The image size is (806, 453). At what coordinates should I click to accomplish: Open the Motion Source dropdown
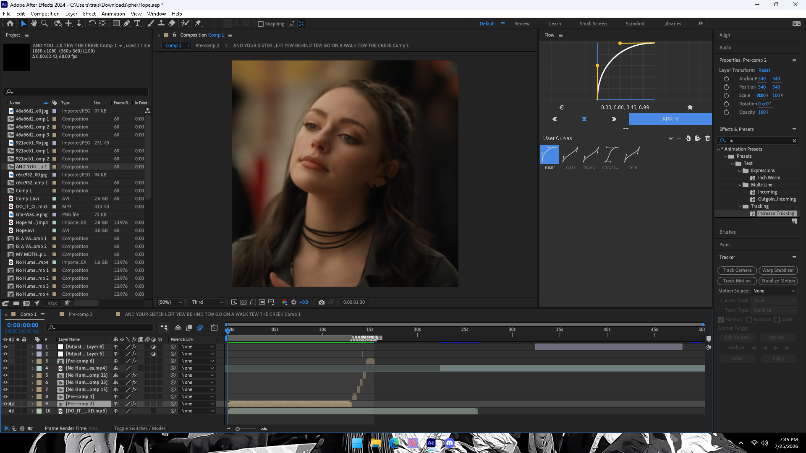(774, 291)
